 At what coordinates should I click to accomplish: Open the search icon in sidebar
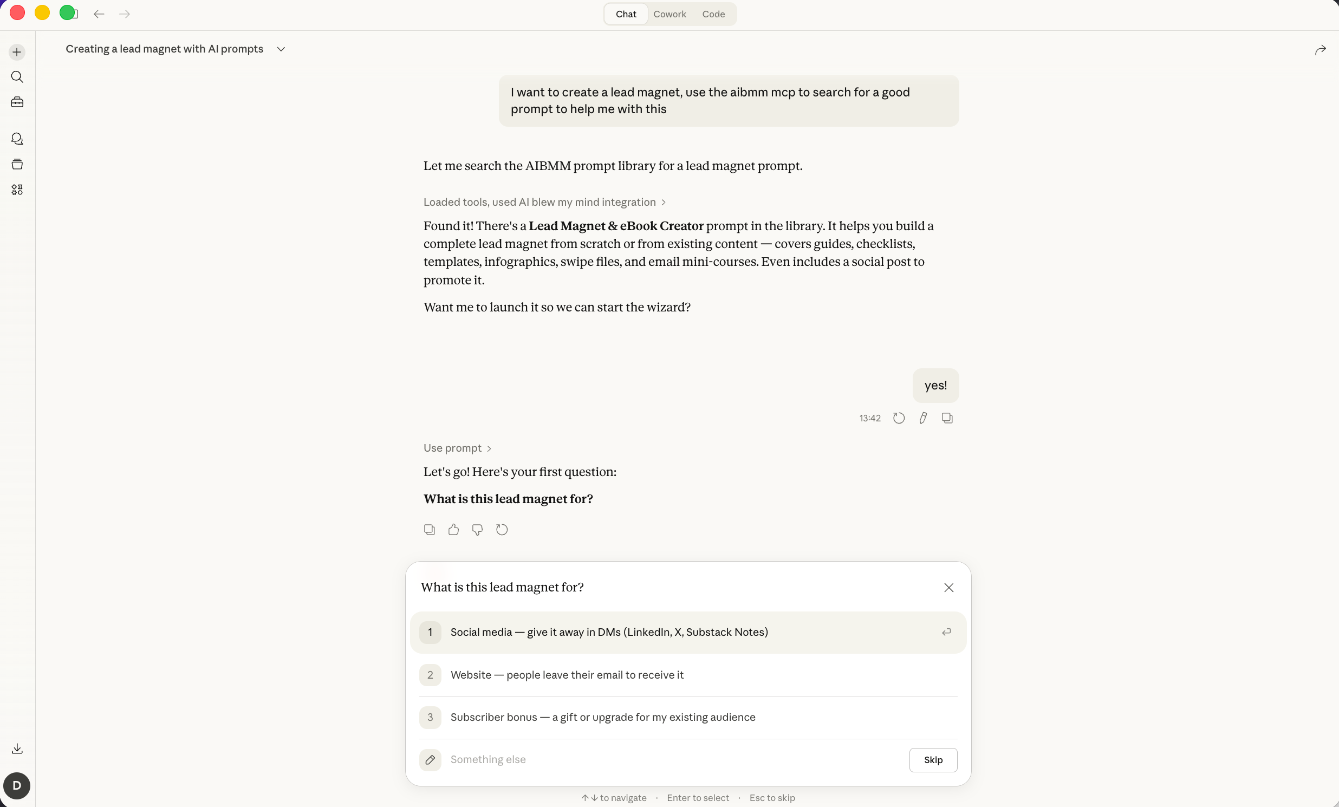(17, 77)
